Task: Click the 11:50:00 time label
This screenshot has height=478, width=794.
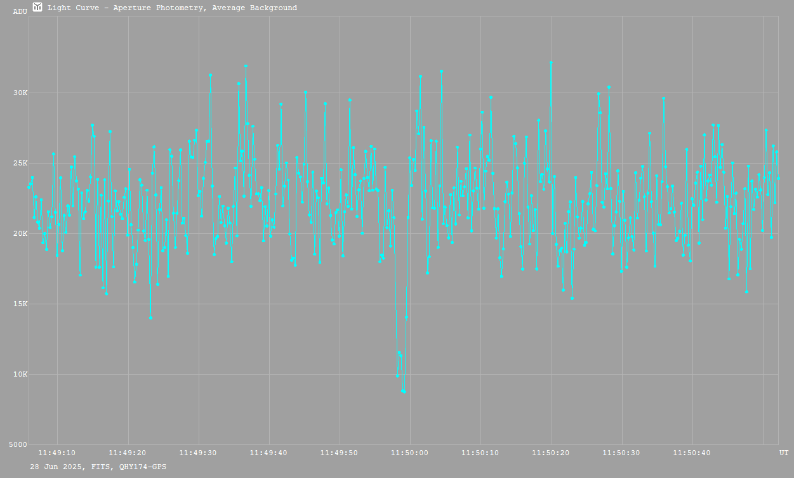Action: [410, 453]
